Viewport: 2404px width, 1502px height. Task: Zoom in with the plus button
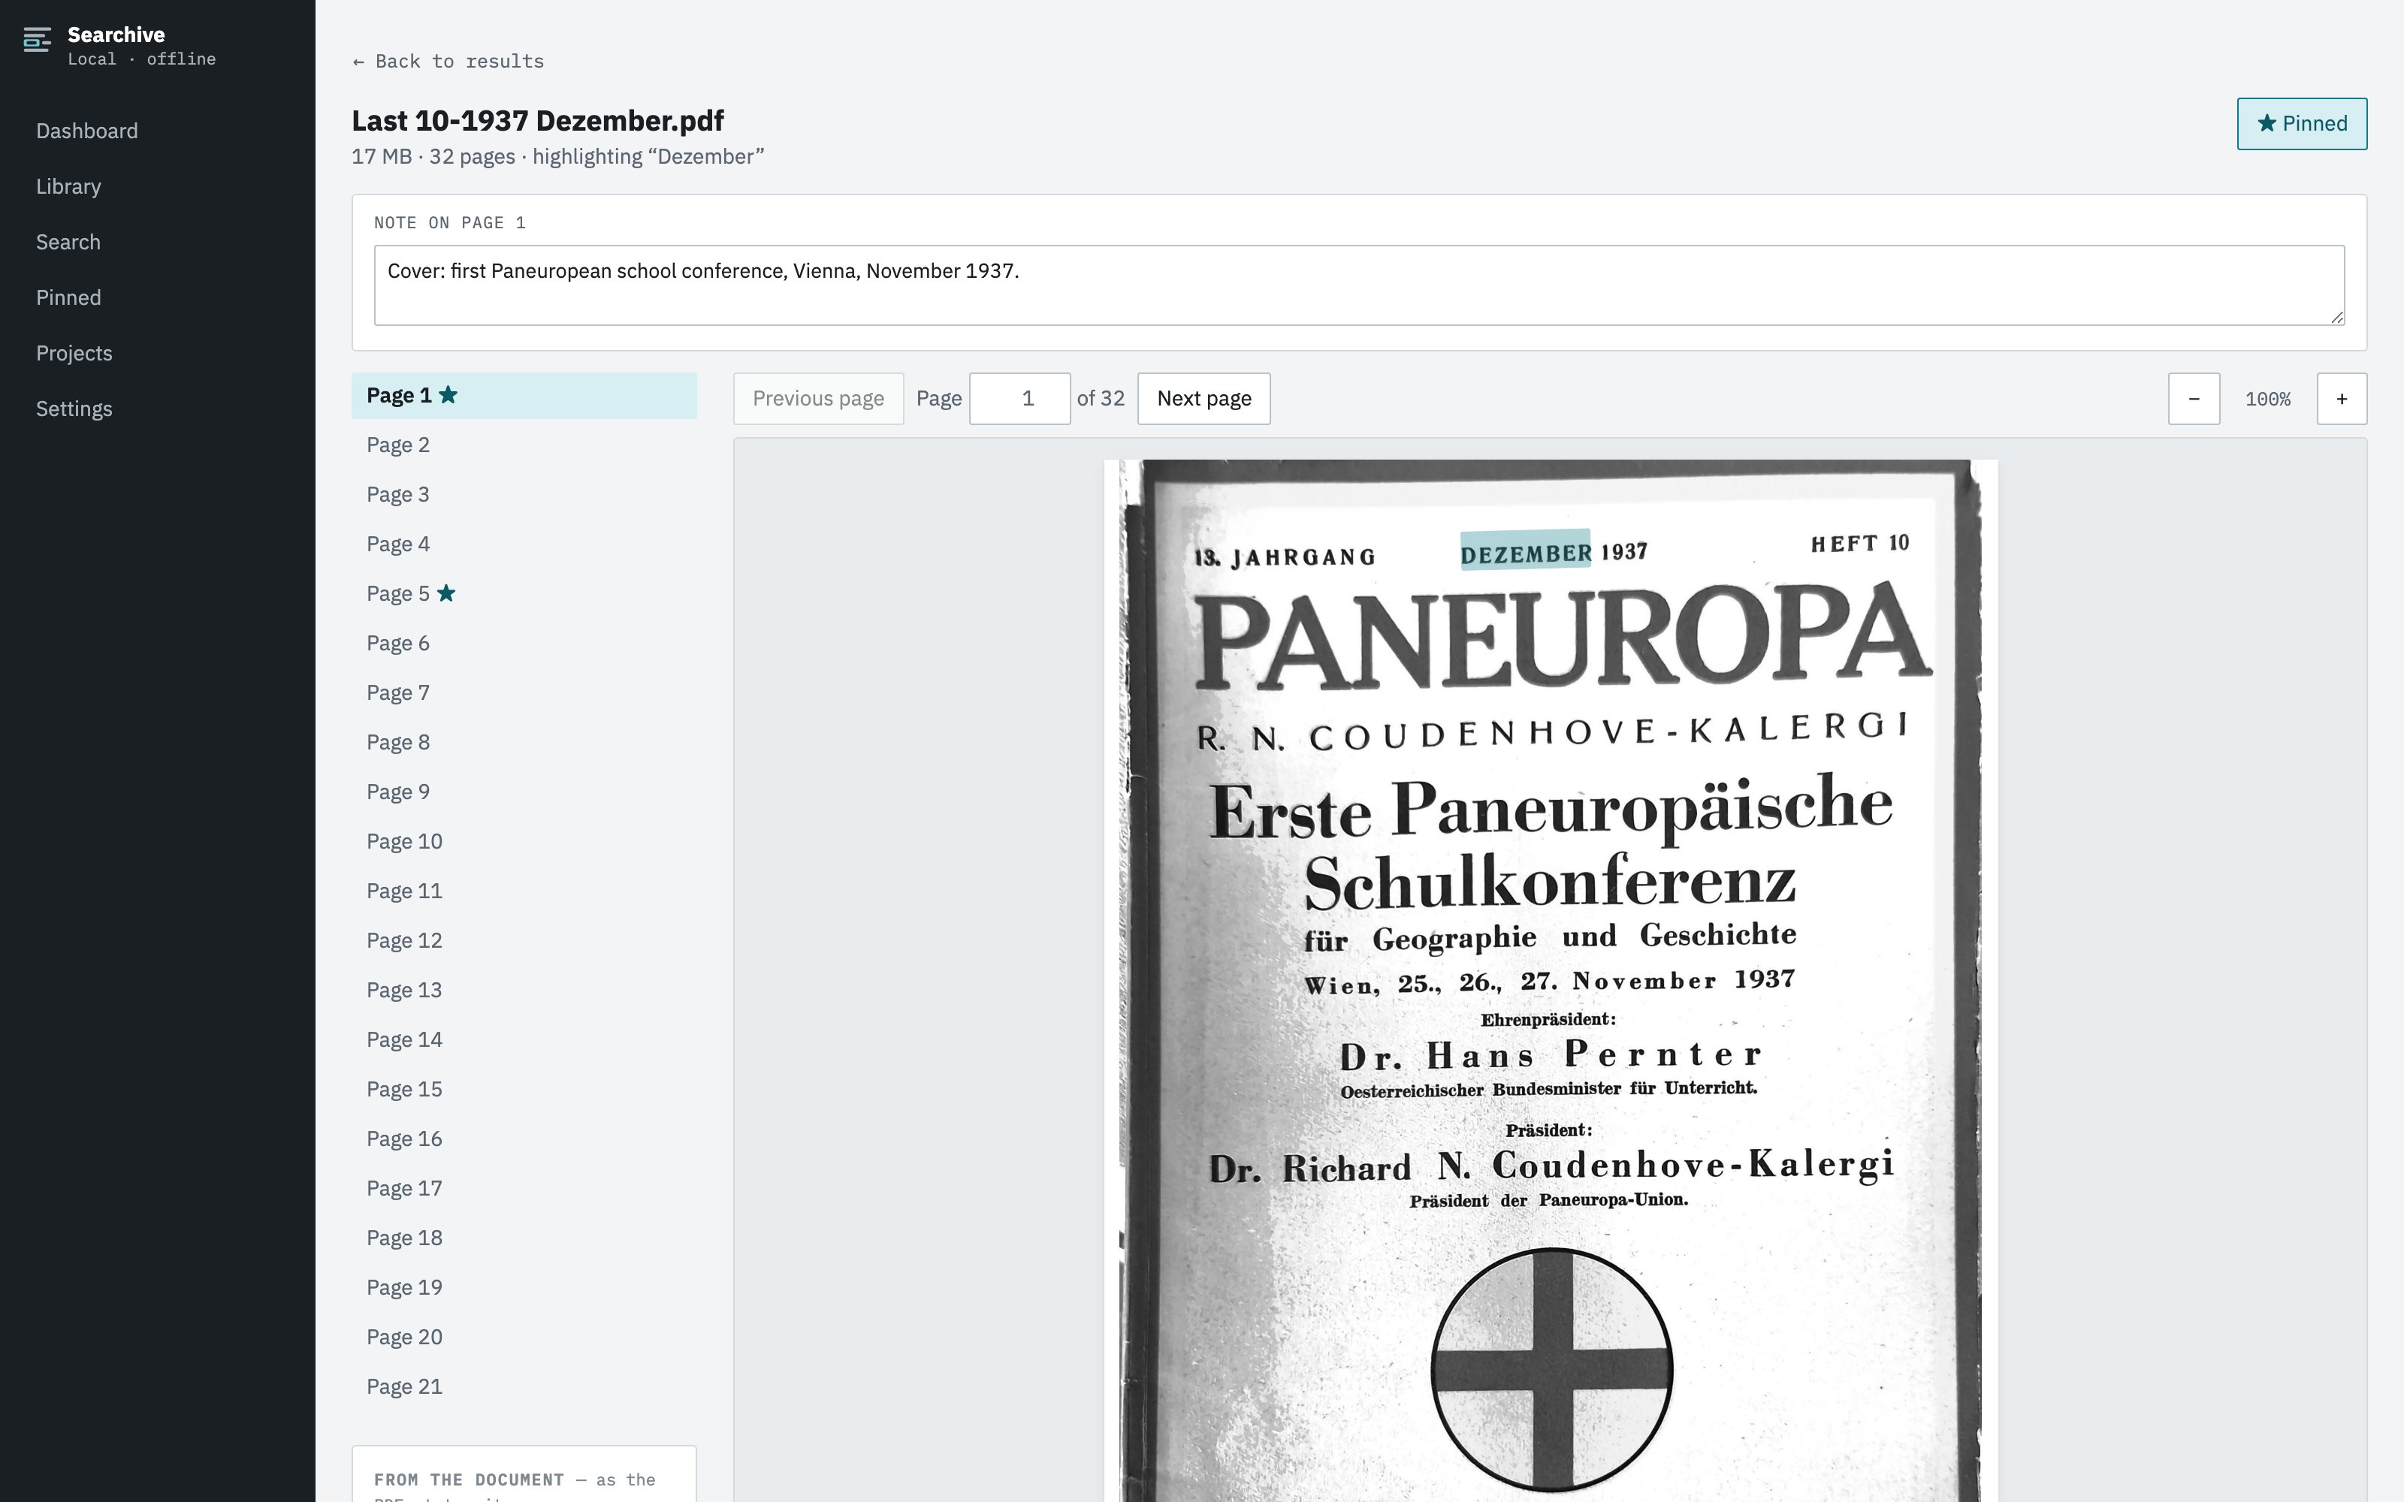click(2342, 398)
